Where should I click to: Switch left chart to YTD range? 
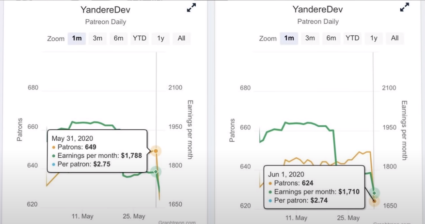[140, 39]
